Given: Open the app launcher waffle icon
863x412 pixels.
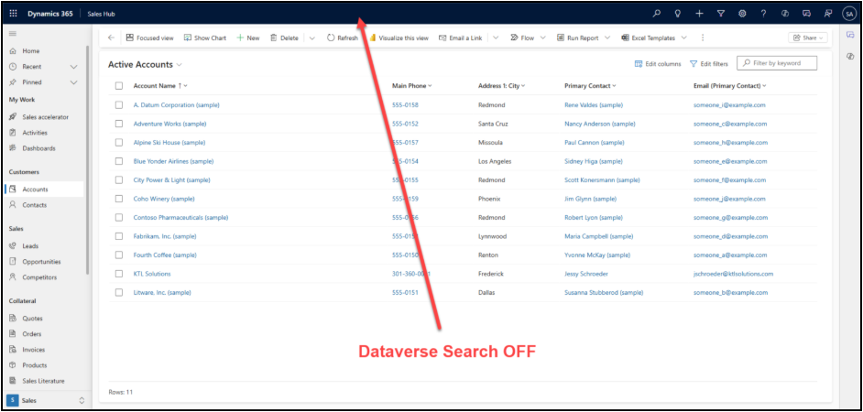Looking at the screenshot, I should (x=13, y=13).
